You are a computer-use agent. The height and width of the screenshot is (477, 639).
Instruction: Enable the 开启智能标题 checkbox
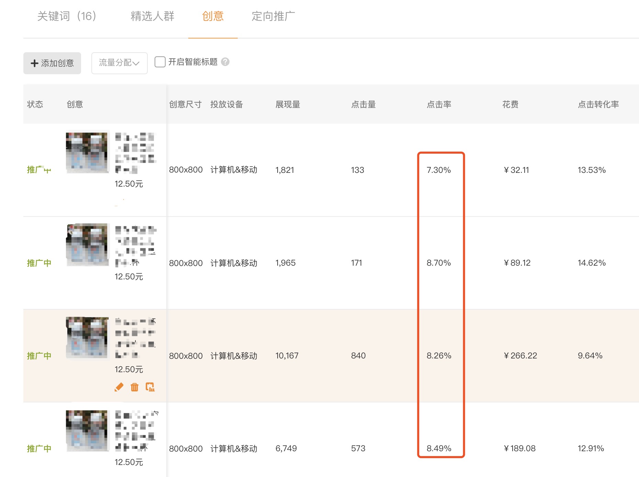tap(160, 62)
